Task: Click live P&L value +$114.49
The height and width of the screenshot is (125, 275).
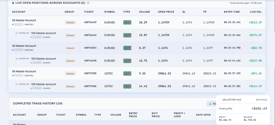Action: point(255,86)
